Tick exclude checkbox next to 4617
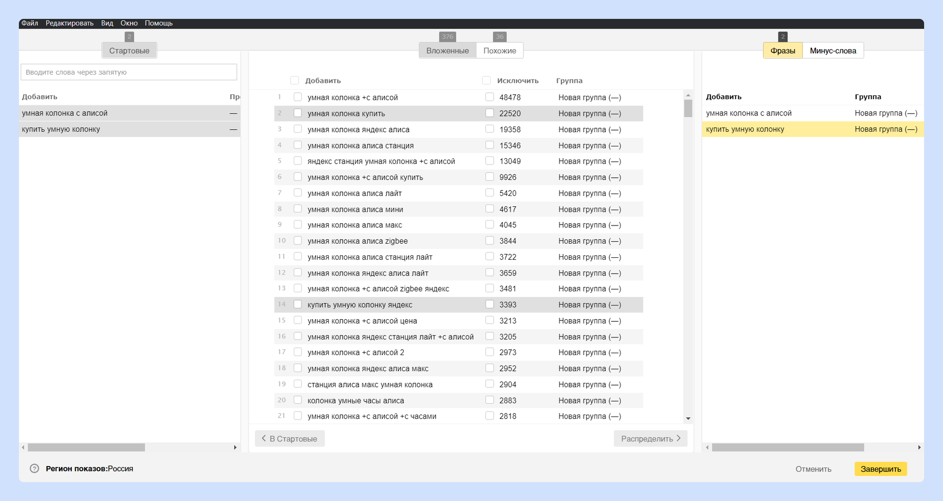This screenshot has height=501, width=943. [490, 209]
